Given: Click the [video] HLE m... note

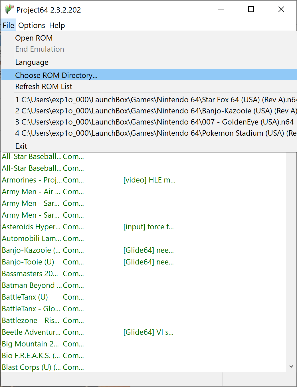Looking at the screenshot, I should coord(149,180).
